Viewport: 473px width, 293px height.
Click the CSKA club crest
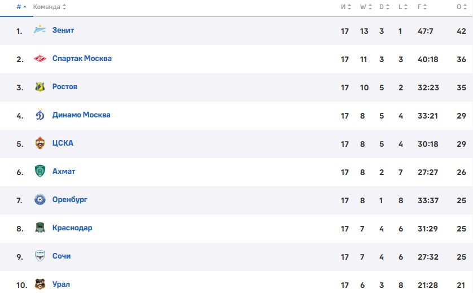(40, 143)
